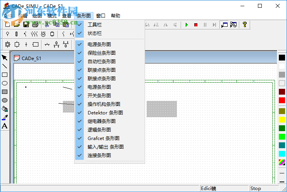Open the 模式 menu
The width and height of the screenshot is (287, 192).
tap(52, 16)
